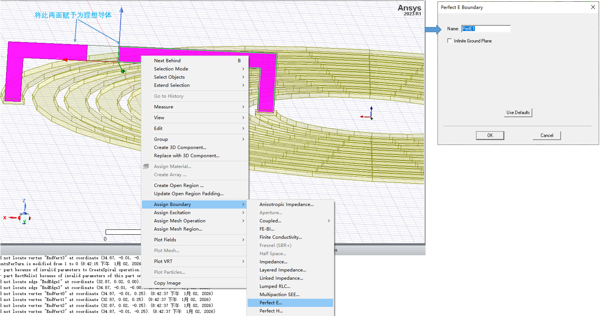Viewport: 600px width, 316px height.
Task: Open Coupled boundary submenu
Action: tap(290, 221)
